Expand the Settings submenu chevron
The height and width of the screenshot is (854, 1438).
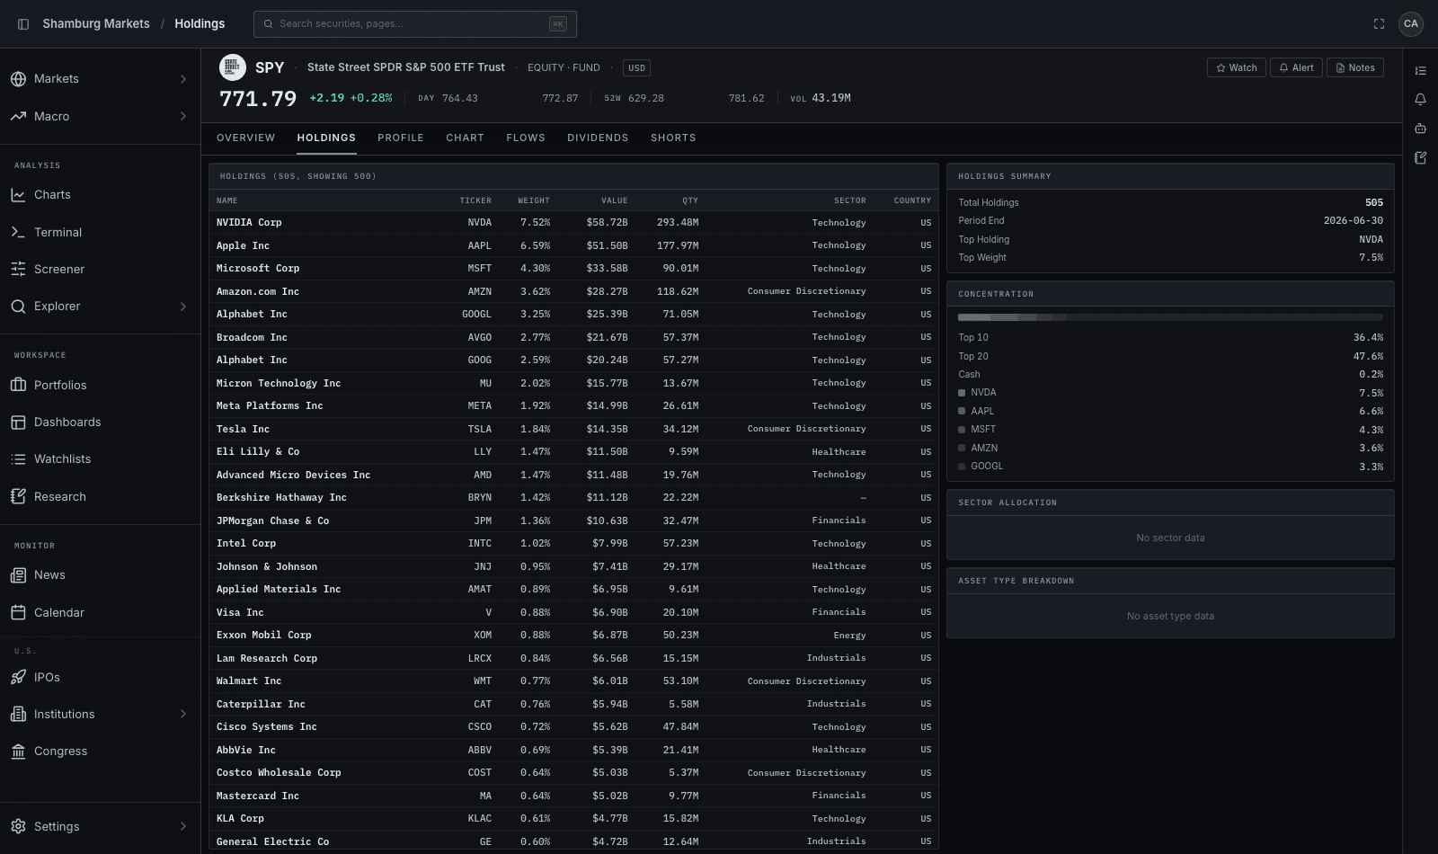(183, 826)
